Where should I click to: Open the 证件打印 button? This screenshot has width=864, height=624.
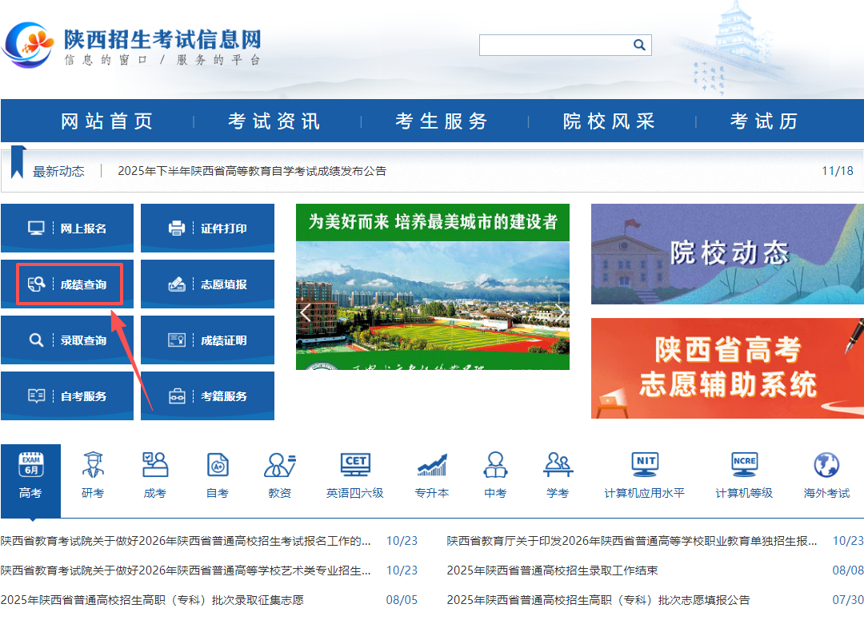pos(208,229)
